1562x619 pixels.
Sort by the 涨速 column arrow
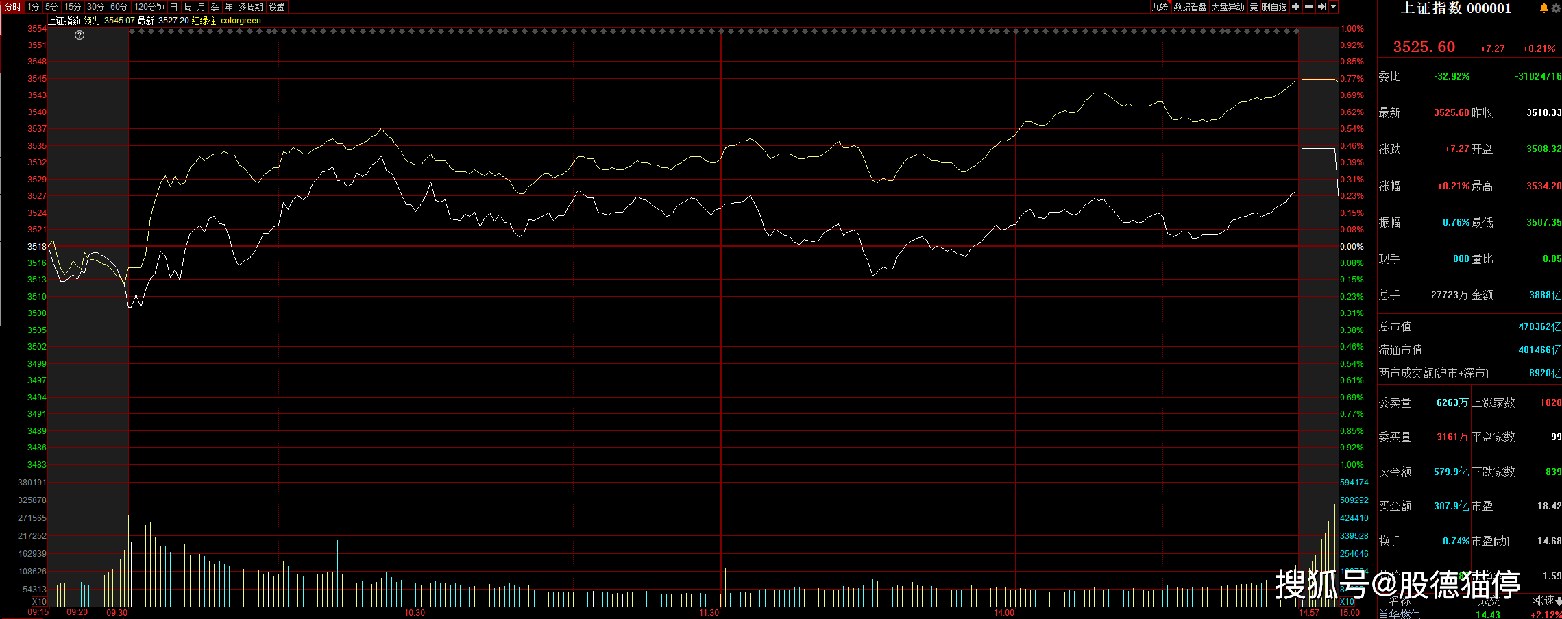pyautogui.click(x=1559, y=600)
